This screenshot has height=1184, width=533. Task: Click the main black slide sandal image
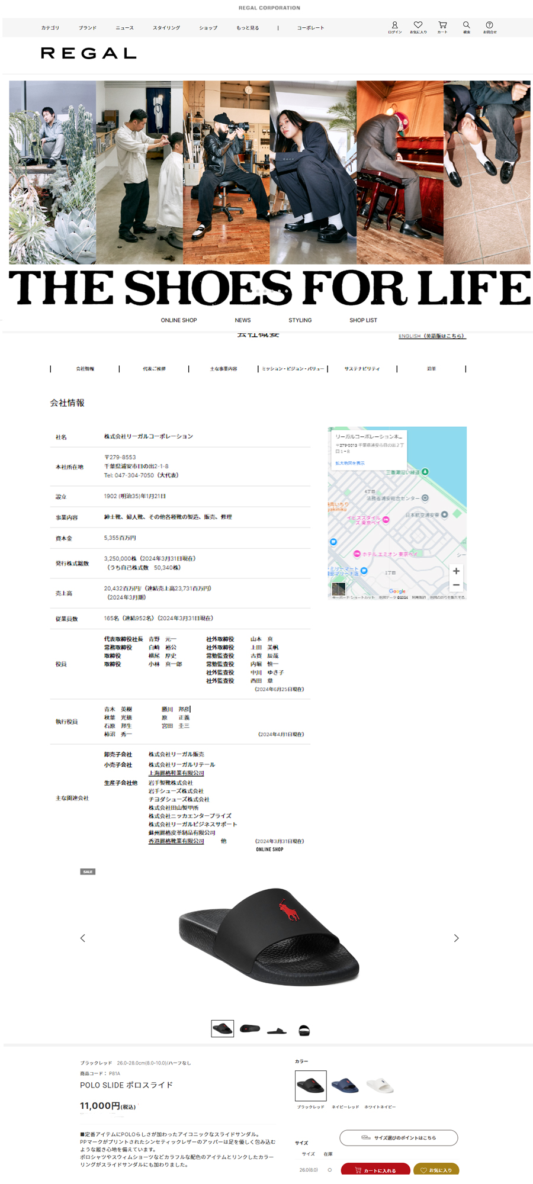(269, 938)
